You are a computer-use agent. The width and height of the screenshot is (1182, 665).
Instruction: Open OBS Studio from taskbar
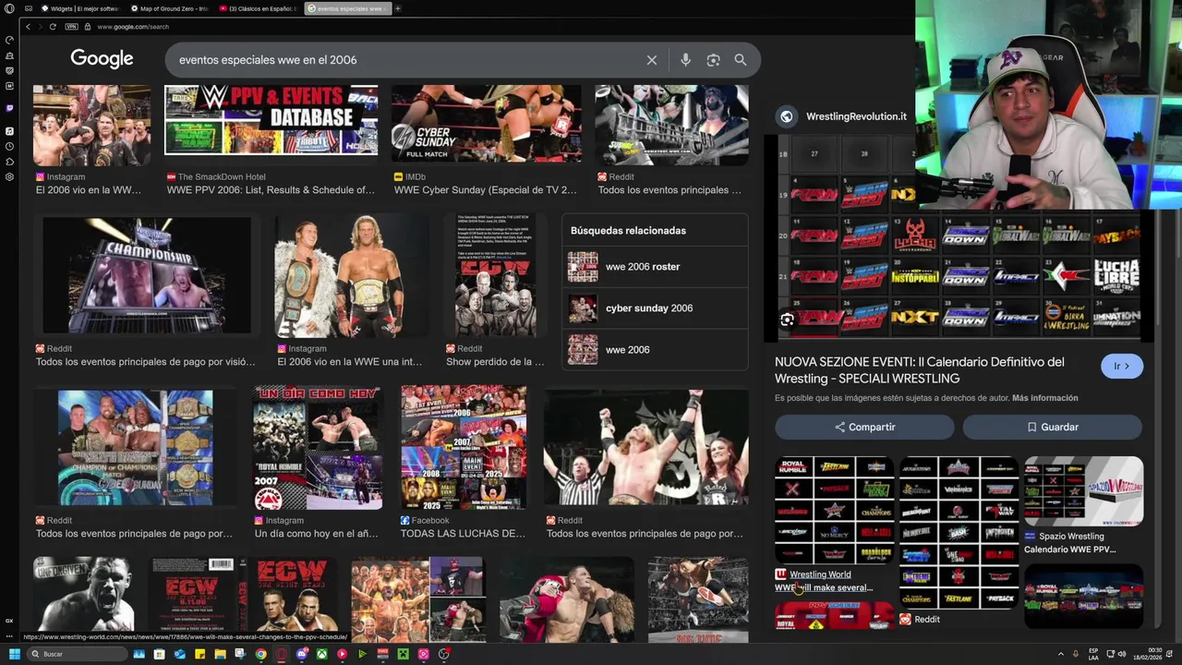[x=443, y=654]
